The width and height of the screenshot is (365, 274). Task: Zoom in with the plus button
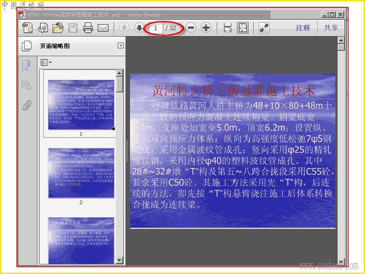[x=206, y=28]
